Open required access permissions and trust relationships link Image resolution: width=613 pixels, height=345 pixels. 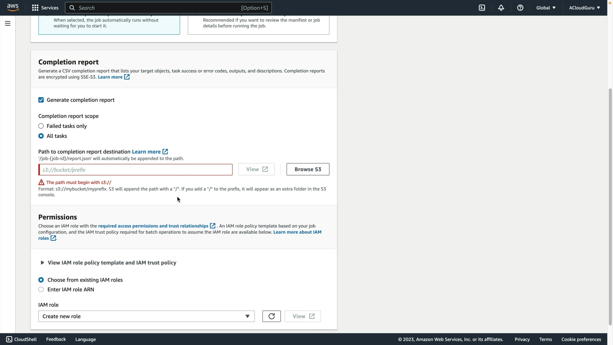[153, 226]
